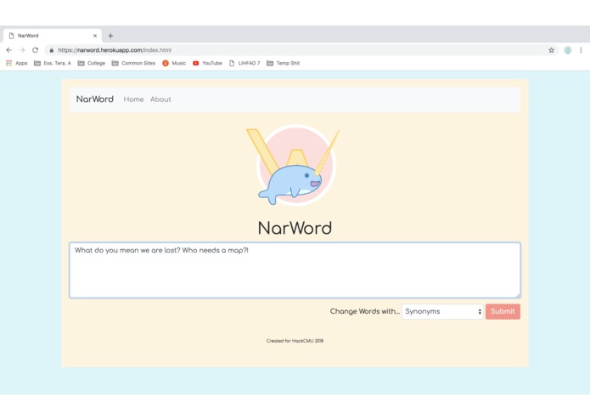Click the large NarWord heading
590x420 pixels.
click(295, 228)
